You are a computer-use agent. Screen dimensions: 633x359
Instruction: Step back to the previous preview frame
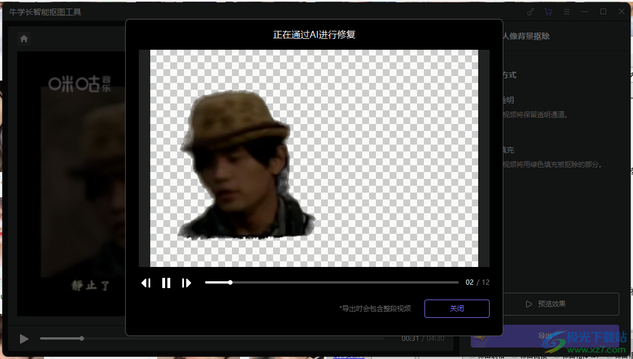pyautogui.click(x=146, y=283)
